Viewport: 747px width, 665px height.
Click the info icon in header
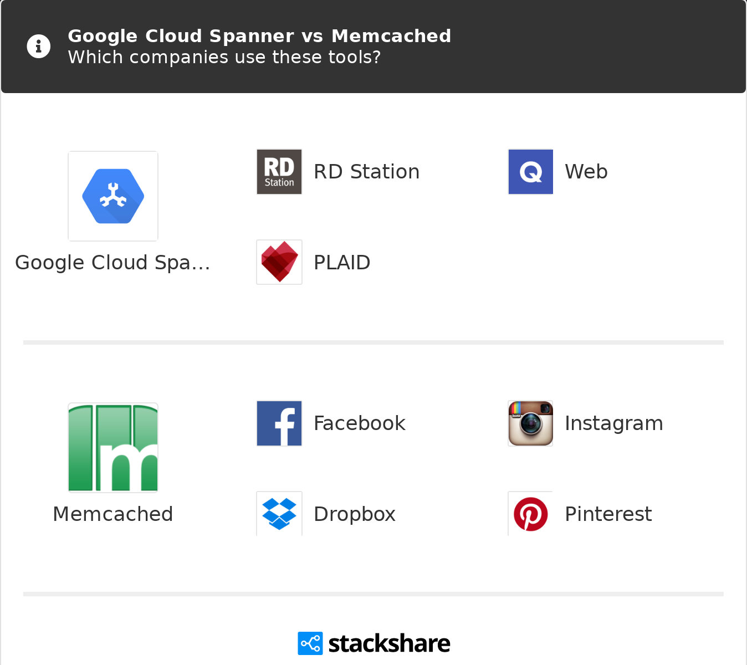tap(38, 47)
